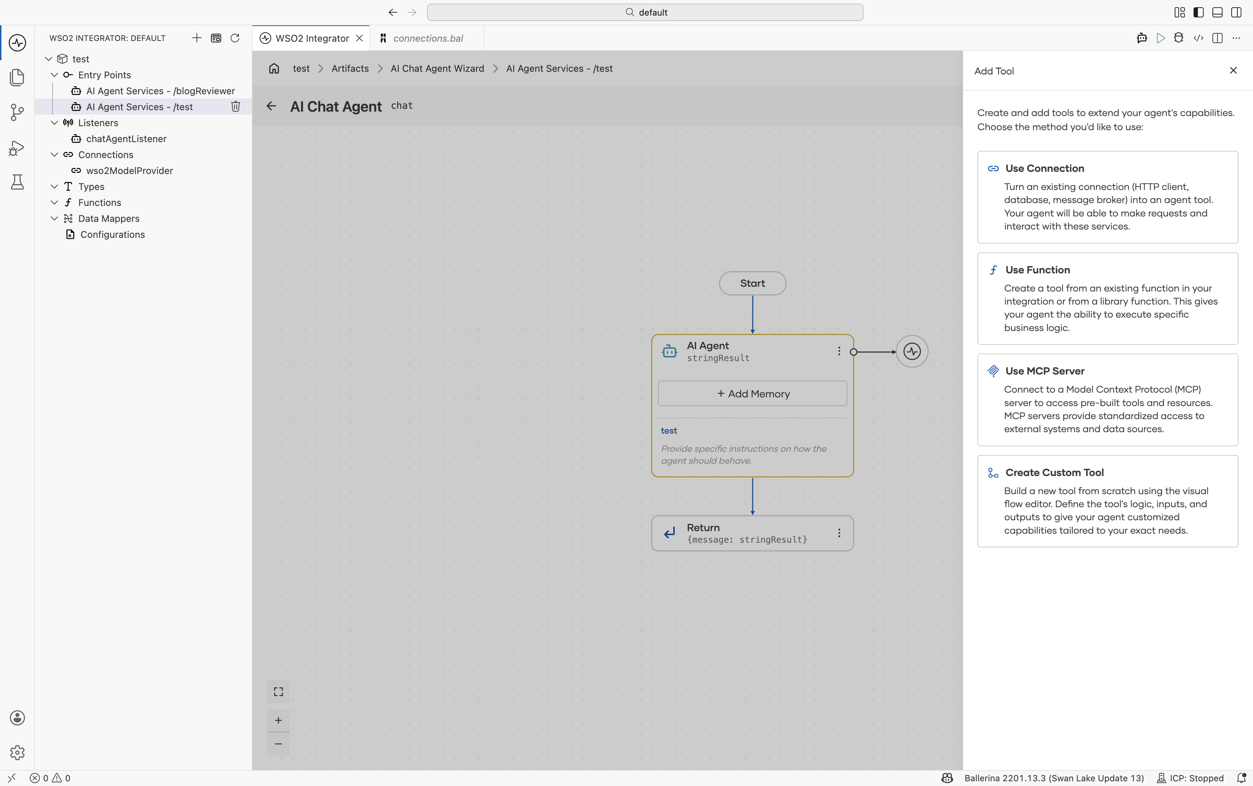1253x786 pixels.
Task: Click the AI Chat Agent Wizard breadcrumb
Action: tap(437, 69)
